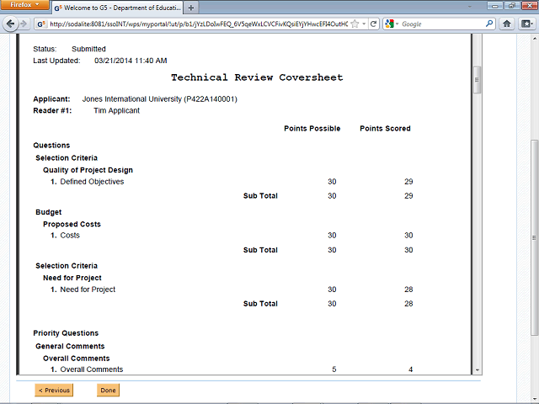Click the Google search engine icon
The image size is (539, 404).
(x=389, y=24)
